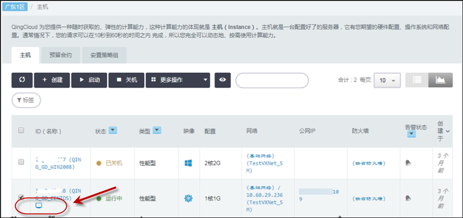Open the 状态 column filter dropdown
The width and height of the screenshot is (463, 218).
tap(113, 130)
